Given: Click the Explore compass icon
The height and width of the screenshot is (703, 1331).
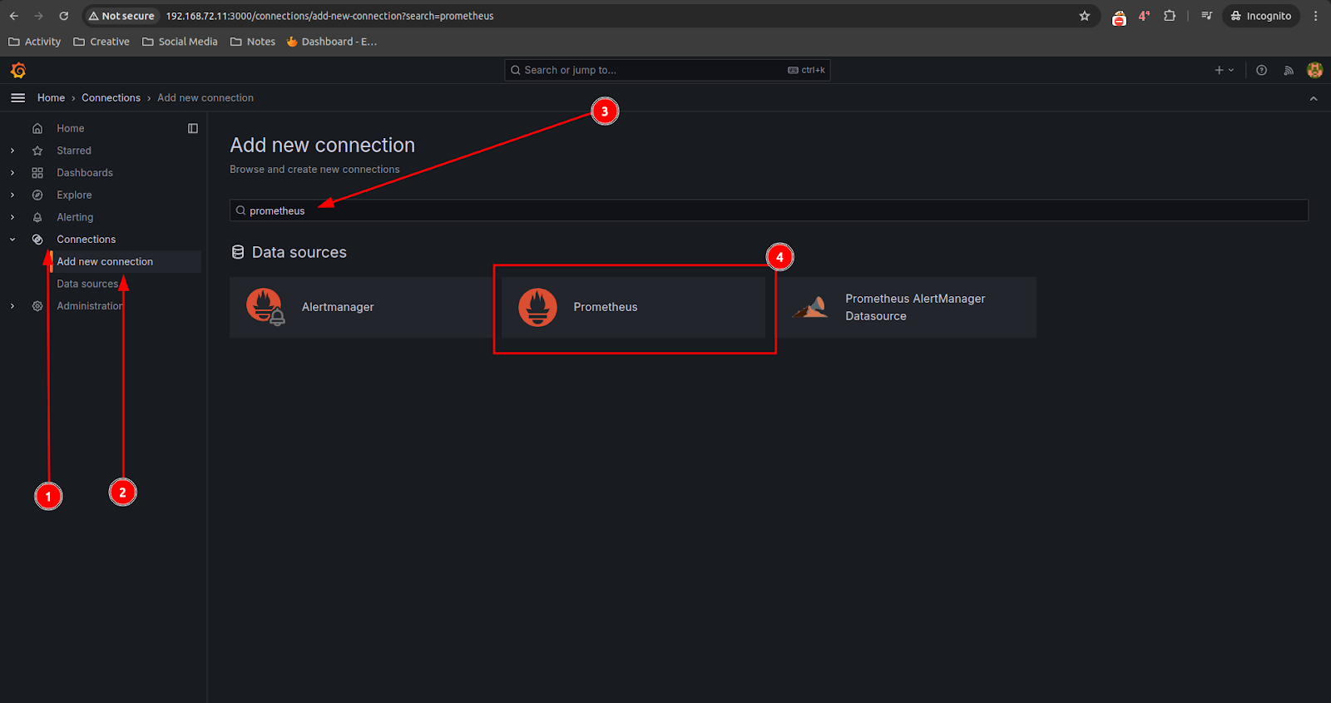Looking at the screenshot, I should [37, 196].
